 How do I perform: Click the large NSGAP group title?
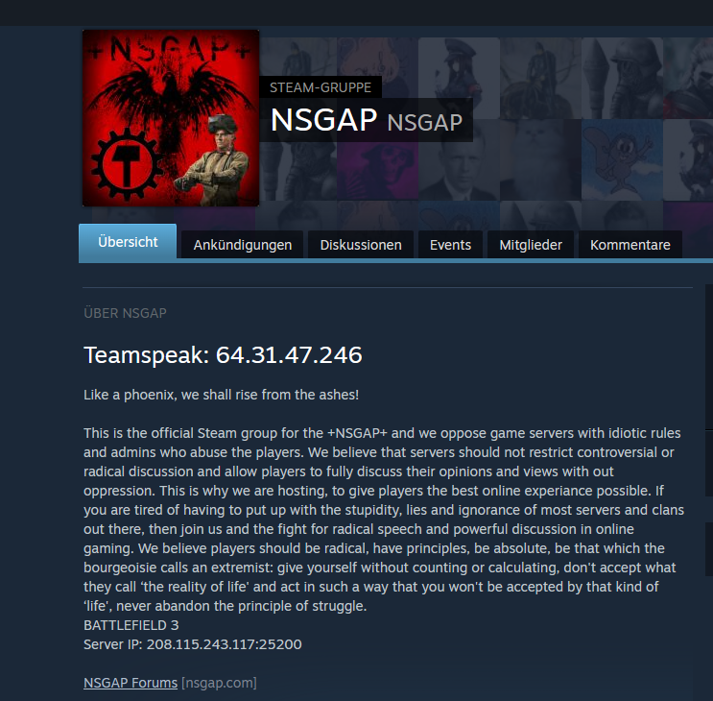[323, 120]
